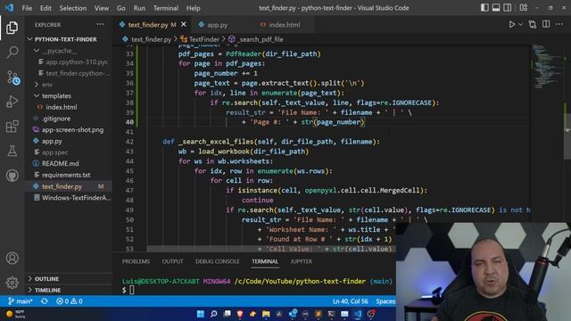Open editor More Actions ellipsis
Screen dimensions: 571x321
pyautogui.click(x=559, y=24)
